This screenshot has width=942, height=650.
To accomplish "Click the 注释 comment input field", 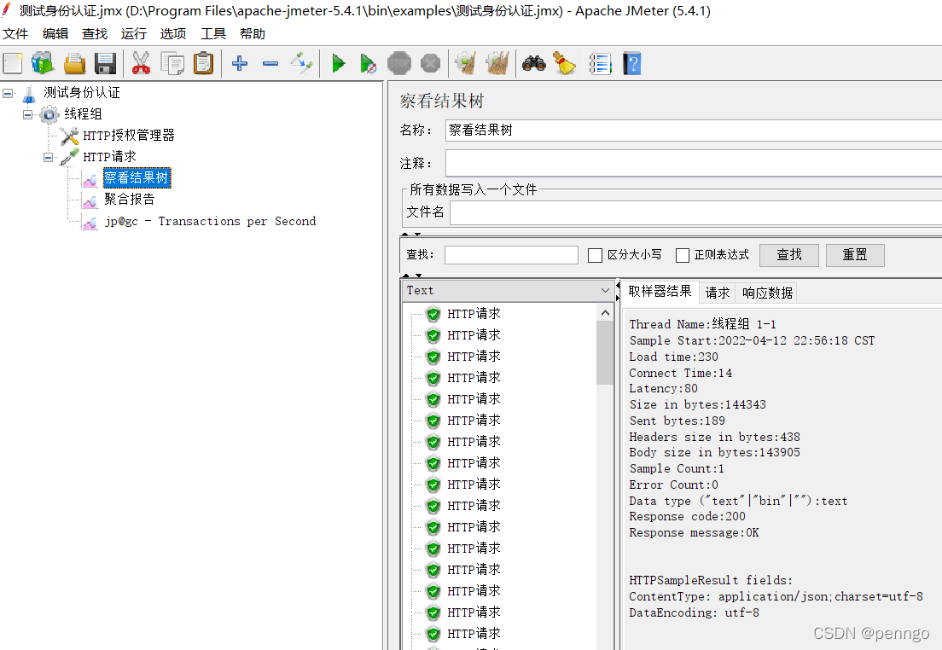I will 694,164.
